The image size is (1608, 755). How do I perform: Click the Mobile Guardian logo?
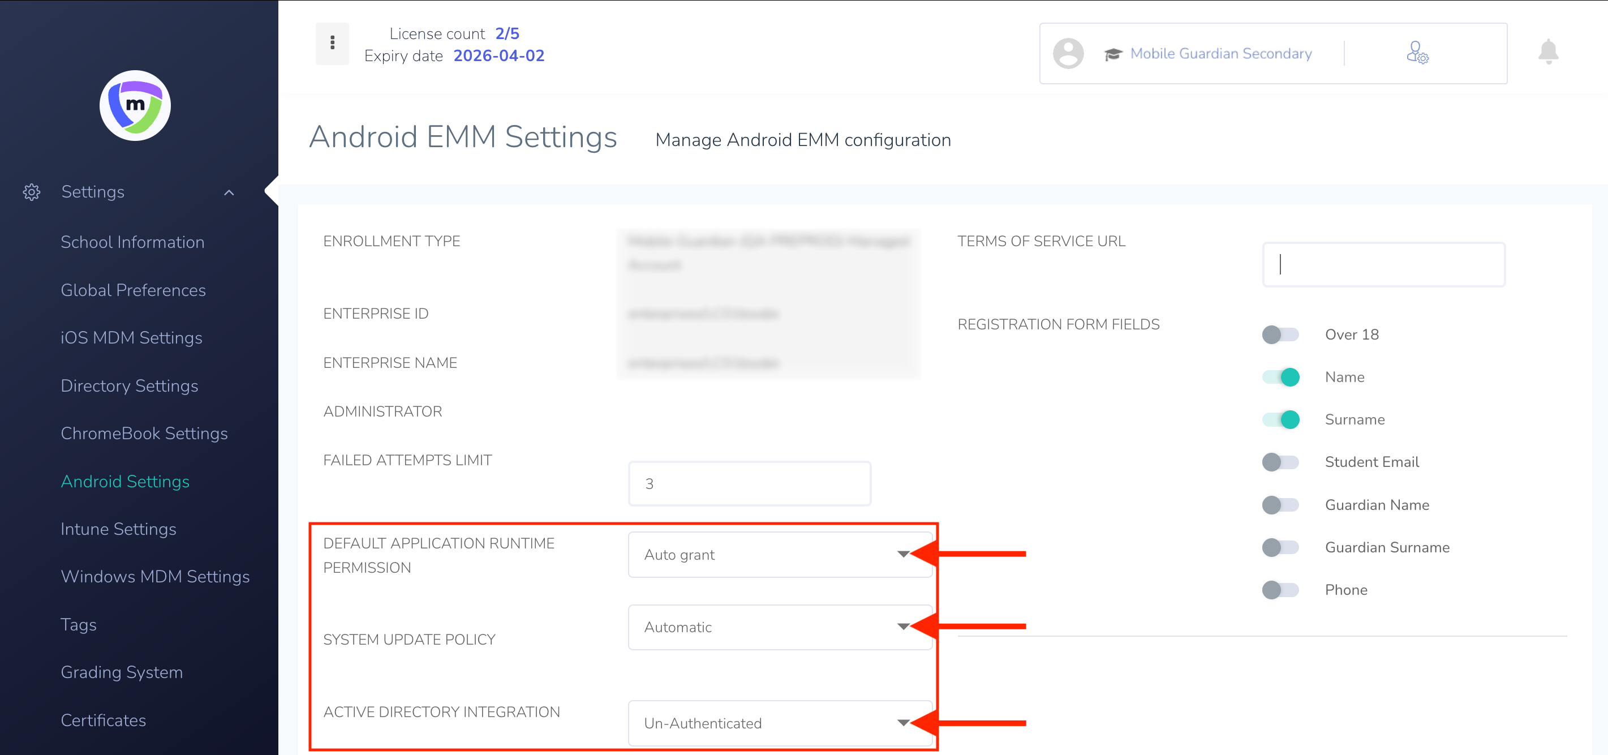click(135, 105)
